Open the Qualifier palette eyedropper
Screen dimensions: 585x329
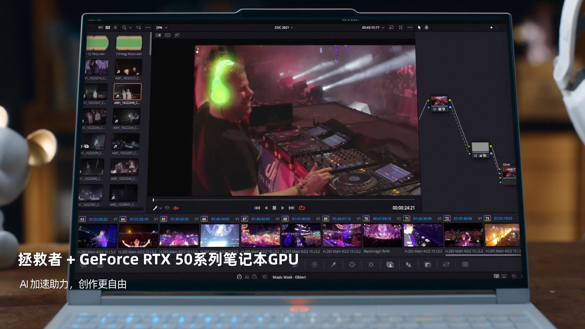[333, 264]
